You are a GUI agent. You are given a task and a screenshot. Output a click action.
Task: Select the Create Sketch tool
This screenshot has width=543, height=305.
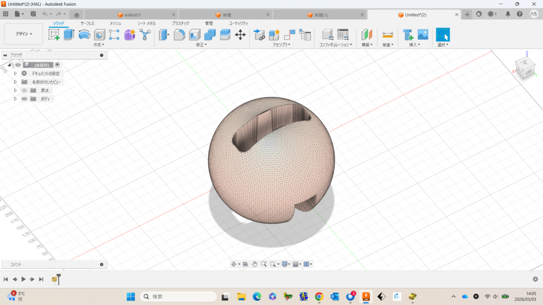[x=54, y=35]
